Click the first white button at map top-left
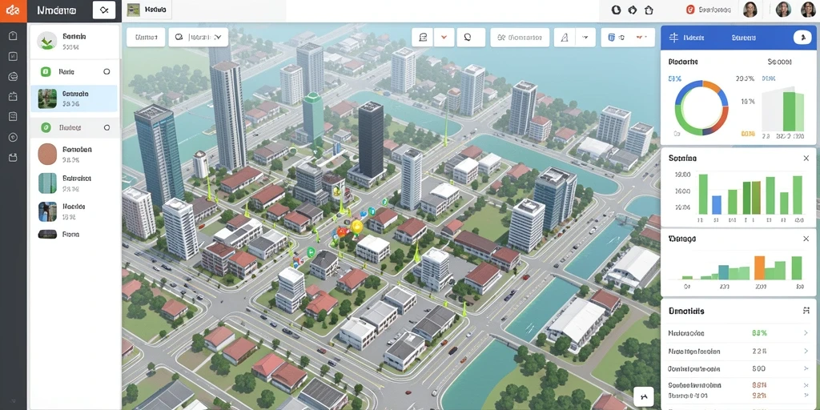 click(146, 38)
